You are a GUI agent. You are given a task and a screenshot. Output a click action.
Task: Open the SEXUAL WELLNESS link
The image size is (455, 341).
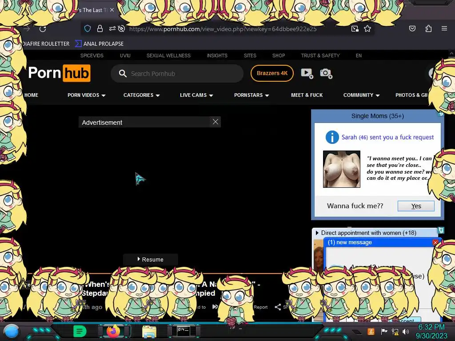(x=168, y=56)
